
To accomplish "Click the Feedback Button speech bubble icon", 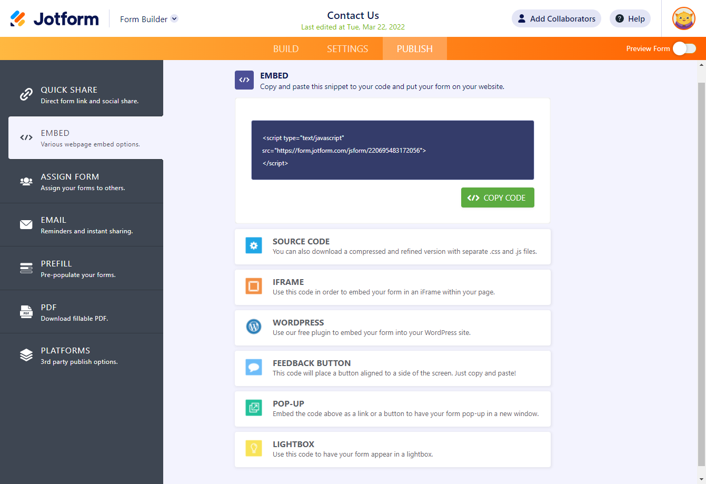I will coord(254,367).
